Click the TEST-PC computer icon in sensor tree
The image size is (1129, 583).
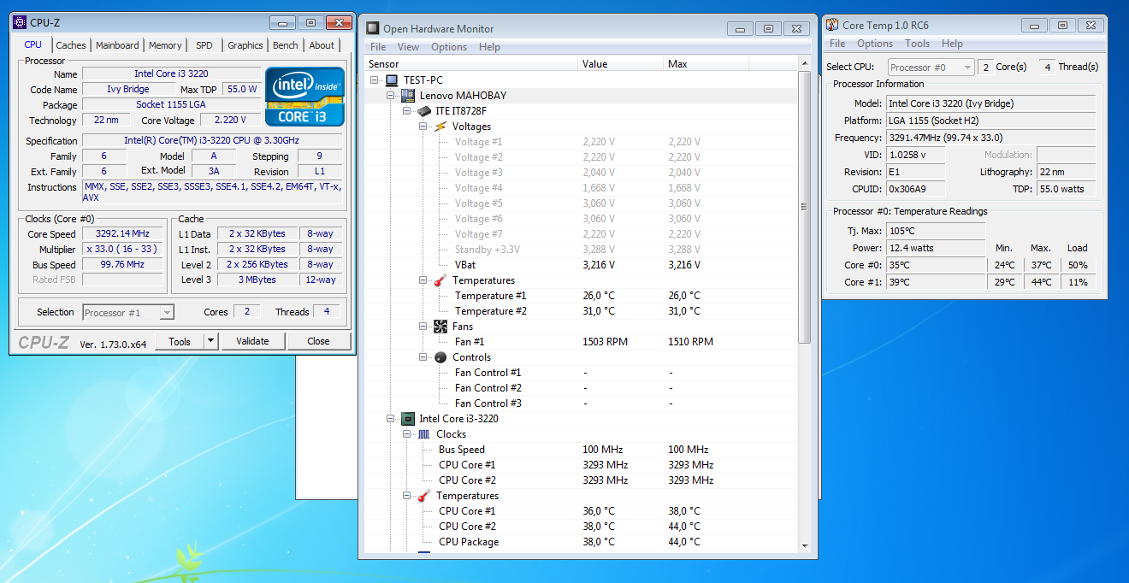tap(392, 80)
